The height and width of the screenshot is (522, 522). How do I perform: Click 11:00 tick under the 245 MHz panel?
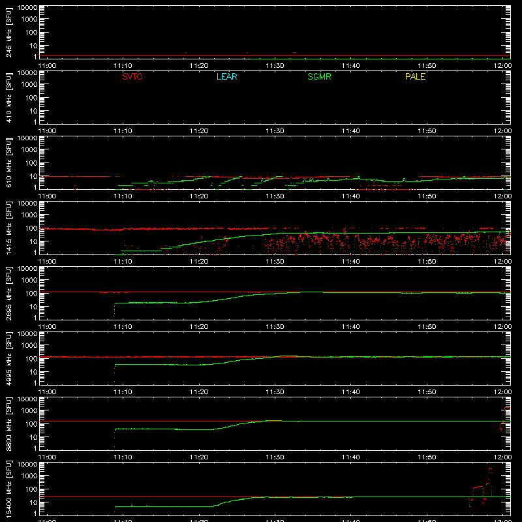[x=47, y=66]
